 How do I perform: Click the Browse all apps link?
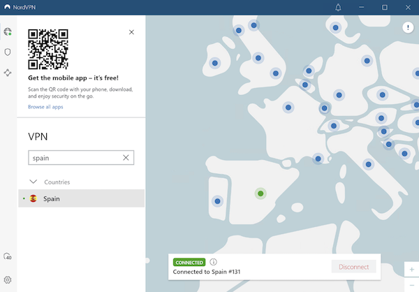[45, 107]
